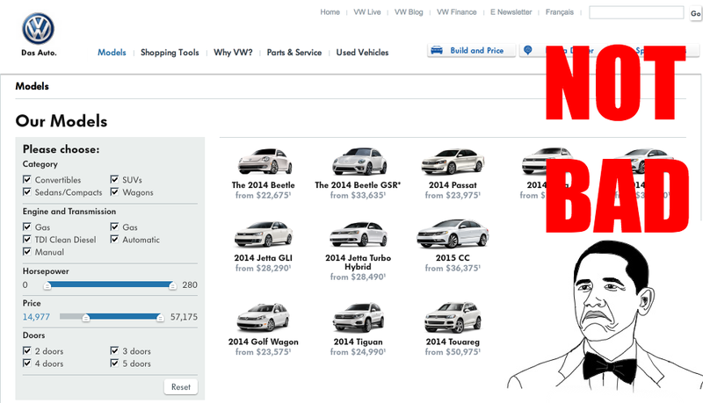Toggle the Automatic transmission checkbox
Screen dimensions: 703x403
[114, 240]
